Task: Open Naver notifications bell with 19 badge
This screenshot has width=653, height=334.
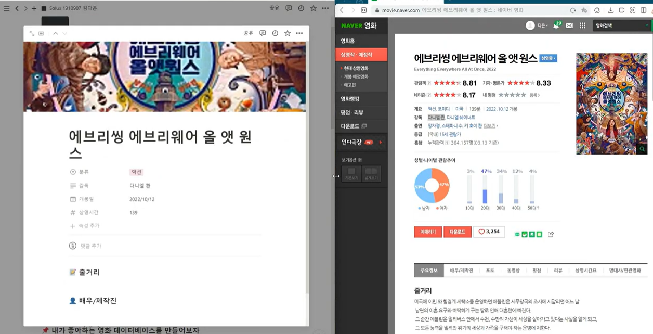Action: [556, 25]
